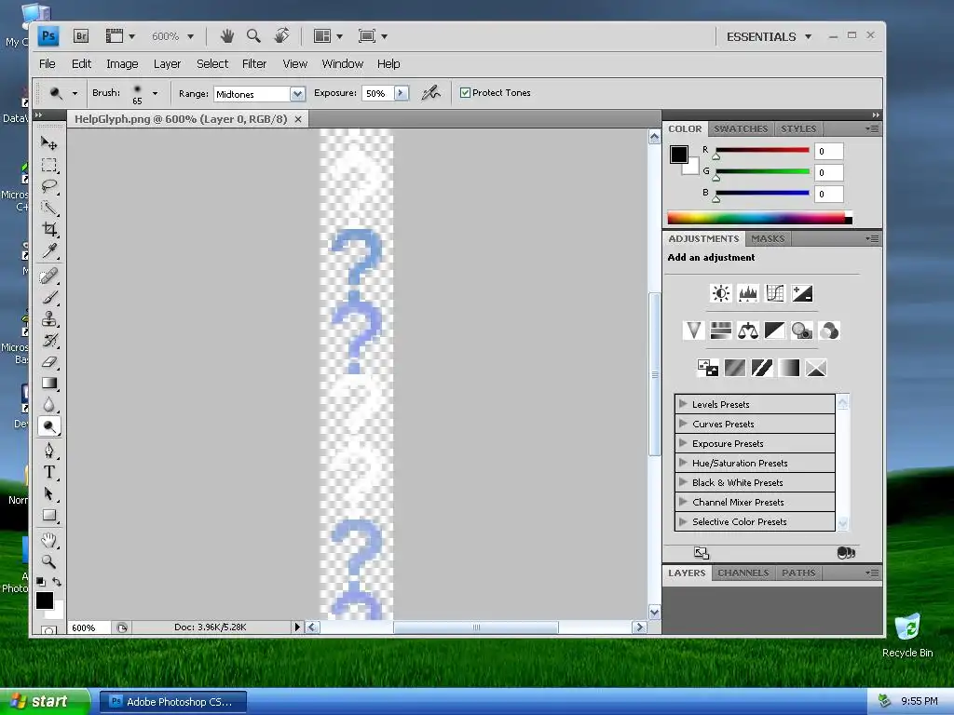Select the Rectangular Marquee tool
Viewport: 954px width, 715px height.
click(x=48, y=165)
